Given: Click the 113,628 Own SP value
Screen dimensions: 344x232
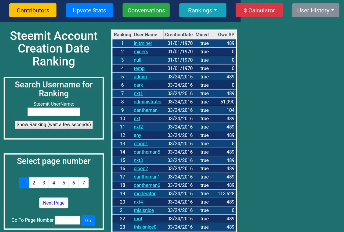Looking at the screenshot, I should pyautogui.click(x=226, y=194).
